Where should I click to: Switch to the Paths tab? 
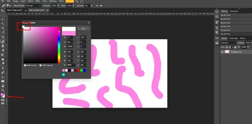click(x=242, y=38)
